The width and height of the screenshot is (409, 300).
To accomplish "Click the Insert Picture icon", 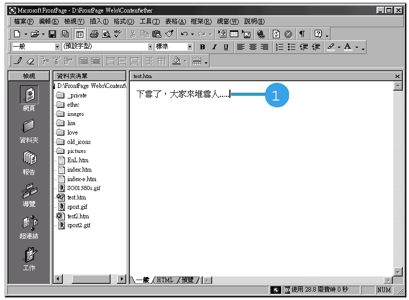I will click(246, 34).
